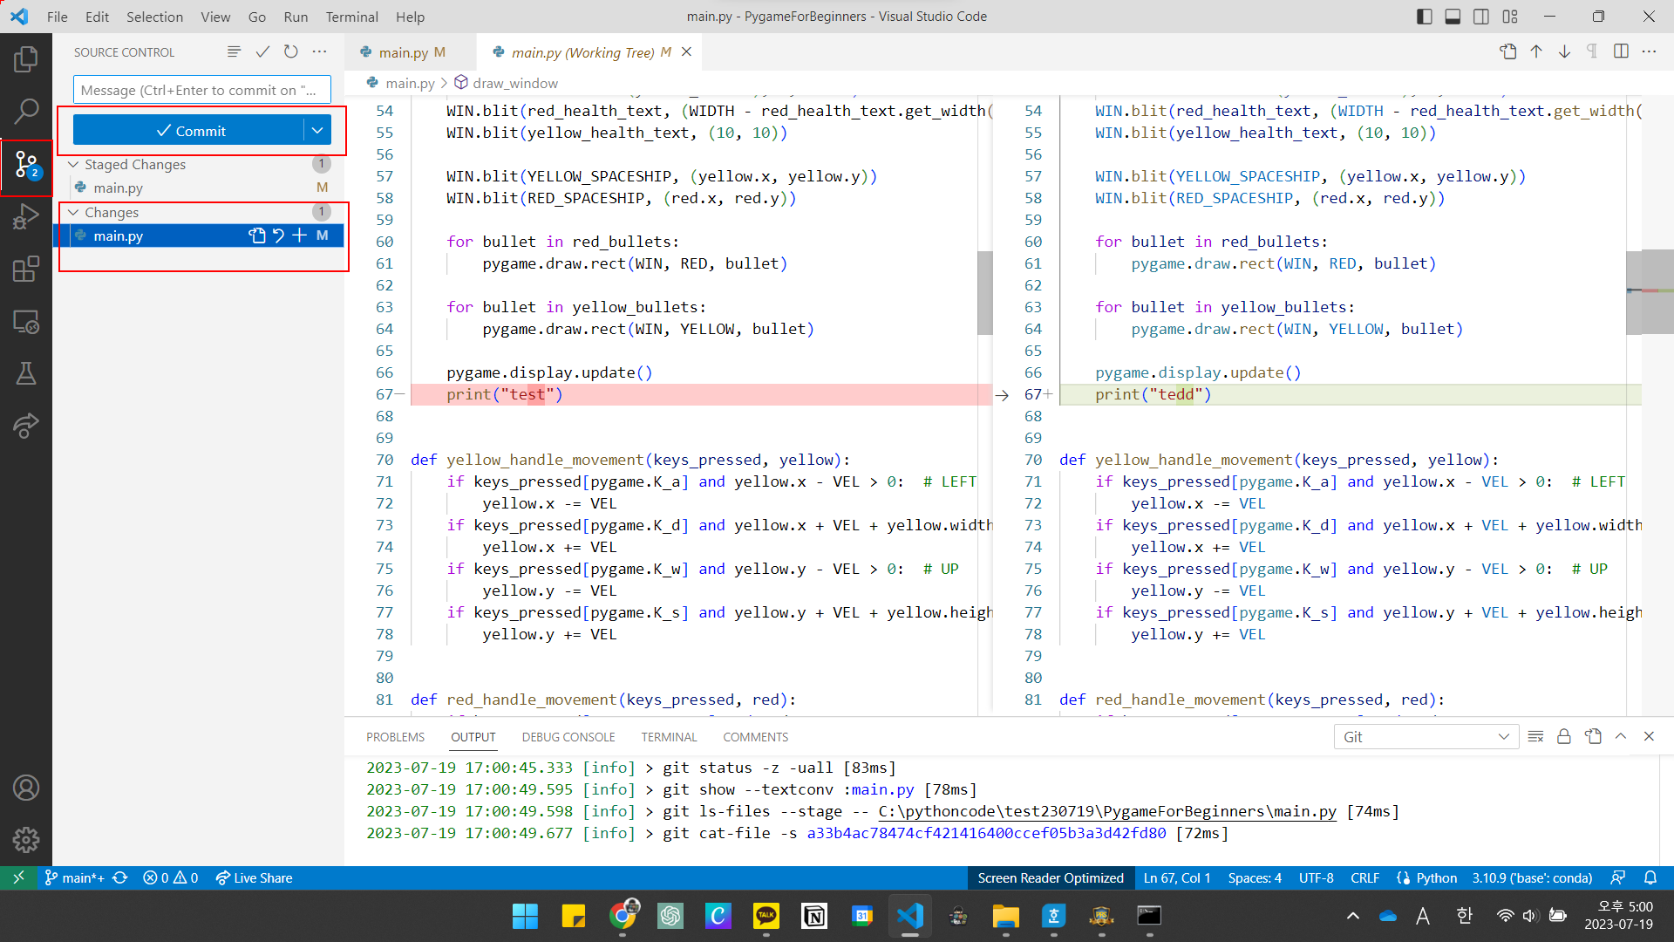Open the Explorer view in activity bar
Image resolution: width=1674 pixels, height=942 pixels.
(26, 59)
